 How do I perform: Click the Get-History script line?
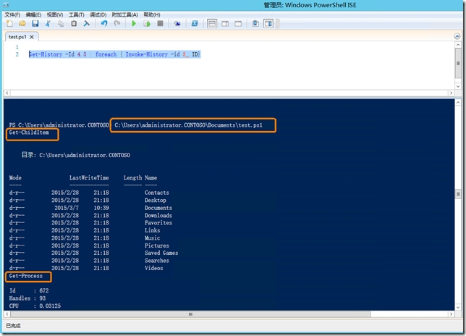tap(115, 54)
